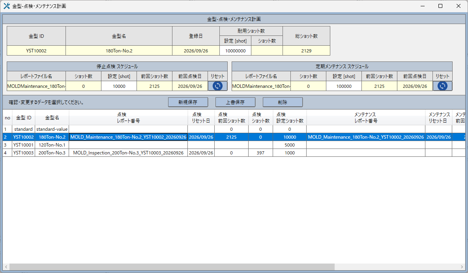Viewport: 468px width, 273px height.
Task: Click the 200Ton-No.3 mold name cell
Action: (52, 152)
